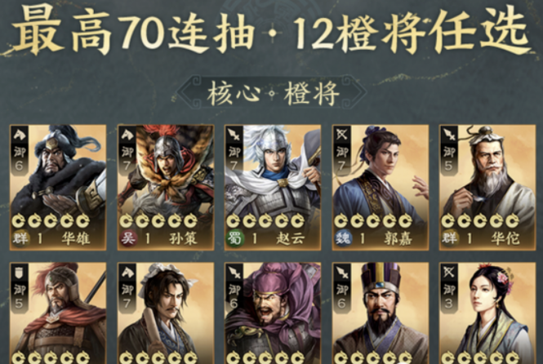Choose the 赵云 general card
This screenshot has width=543, height=364.
coord(273,187)
